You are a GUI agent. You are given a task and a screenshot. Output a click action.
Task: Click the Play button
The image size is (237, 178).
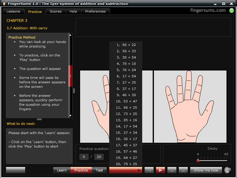tap(160, 170)
